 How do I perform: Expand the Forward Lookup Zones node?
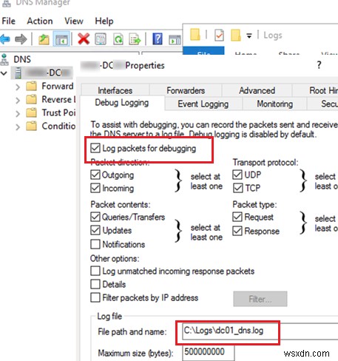(18, 87)
